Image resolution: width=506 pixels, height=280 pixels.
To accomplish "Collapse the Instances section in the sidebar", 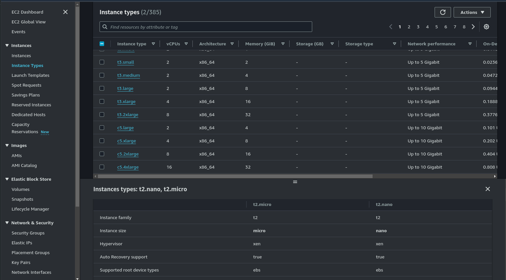I will pyautogui.click(x=7, y=45).
